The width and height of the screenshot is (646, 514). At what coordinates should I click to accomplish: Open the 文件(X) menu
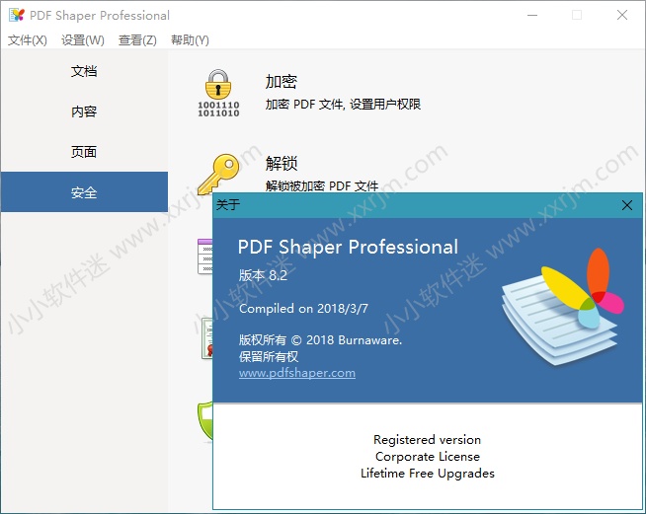[28, 40]
